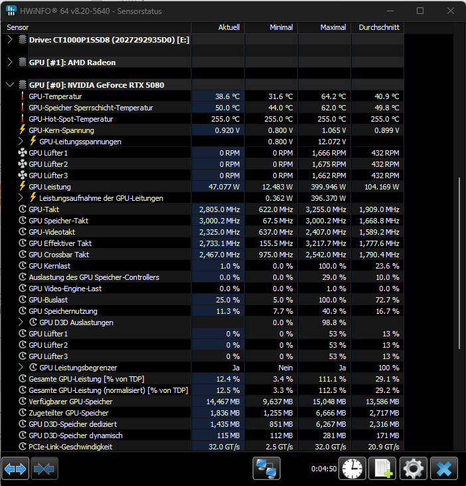Expand GPU-Leitungsspannungen subgroup

(21, 142)
